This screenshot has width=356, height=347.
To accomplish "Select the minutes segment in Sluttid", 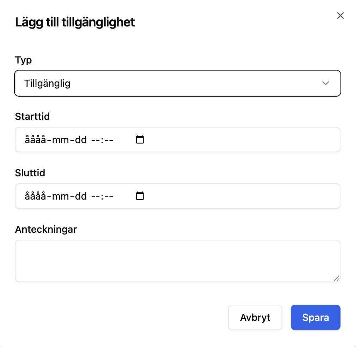I will coord(109,196).
